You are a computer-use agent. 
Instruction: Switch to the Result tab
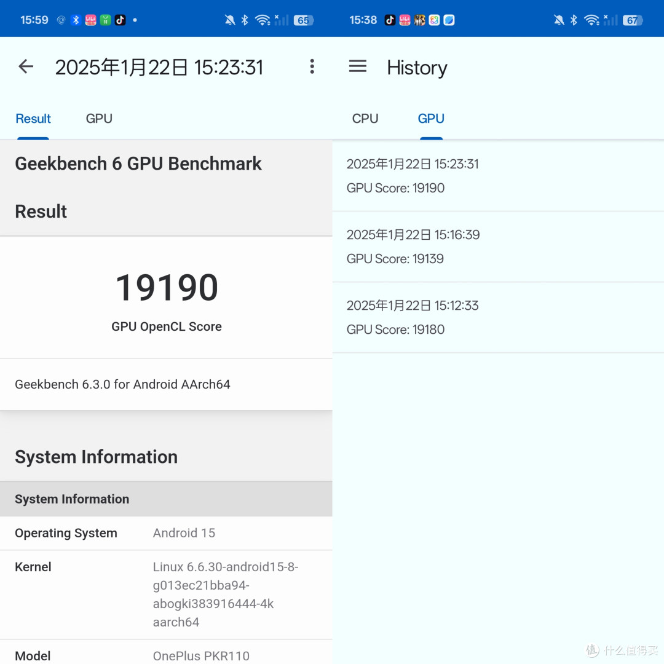coord(33,119)
